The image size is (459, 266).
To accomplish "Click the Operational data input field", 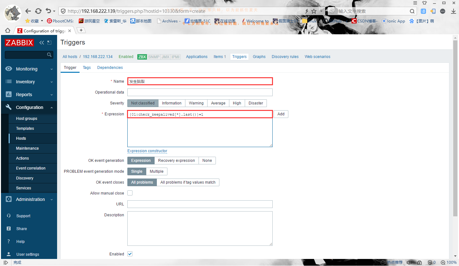I will (200, 92).
